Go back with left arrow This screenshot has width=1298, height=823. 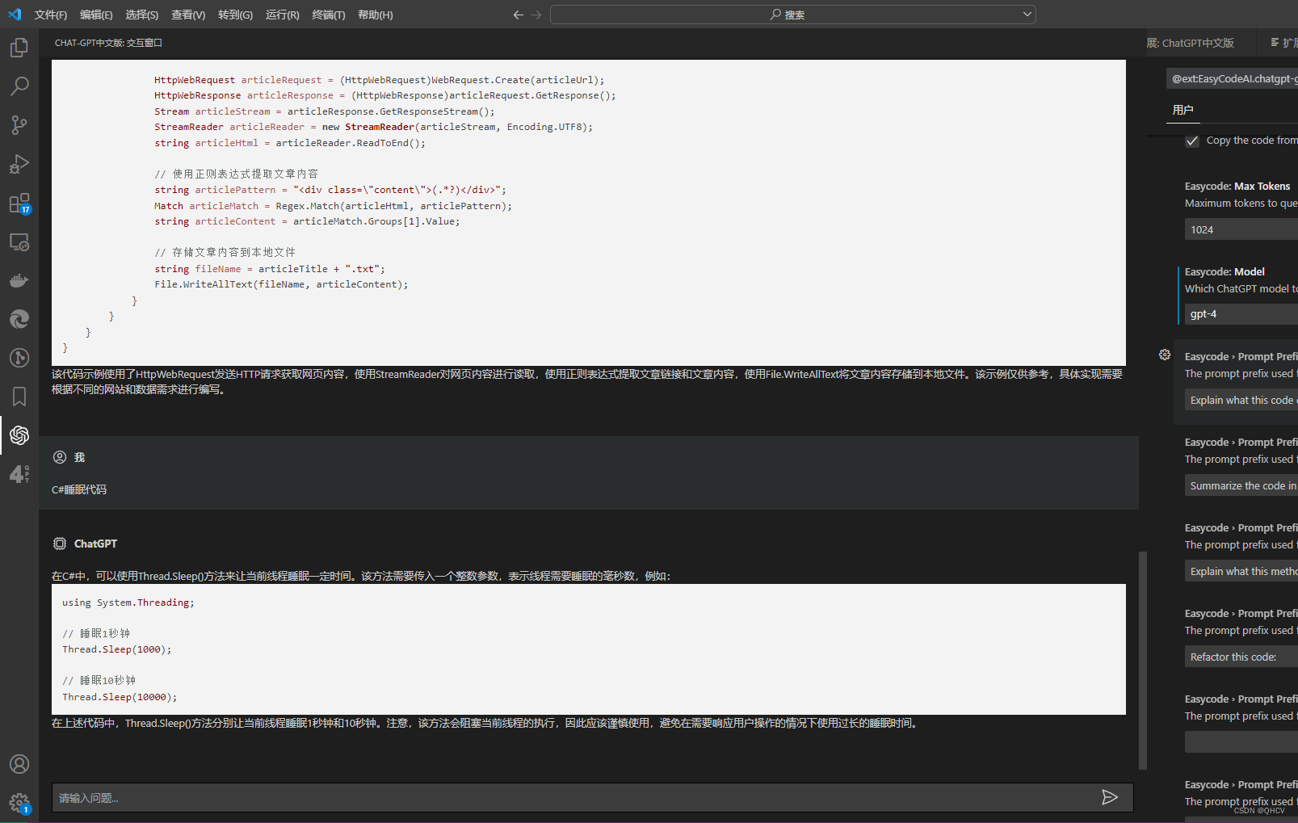(519, 15)
